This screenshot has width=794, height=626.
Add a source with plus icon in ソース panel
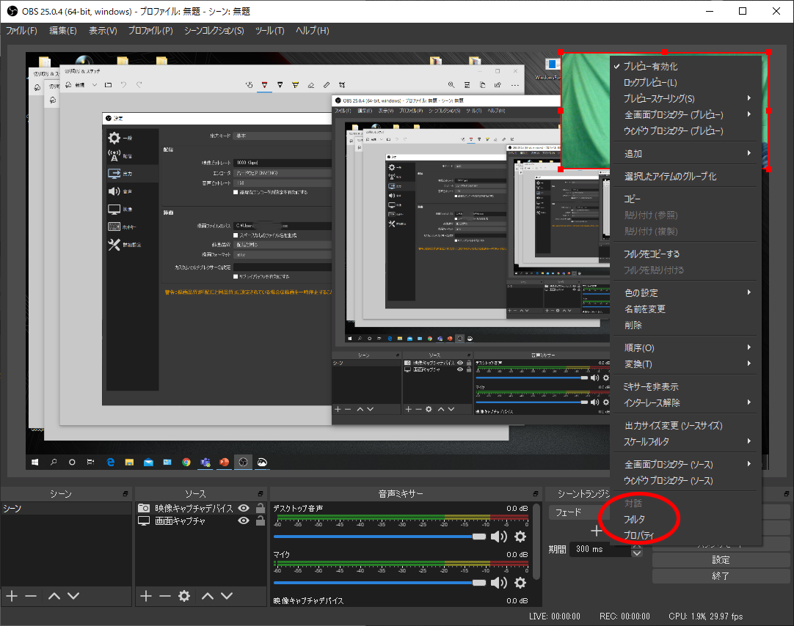146,596
